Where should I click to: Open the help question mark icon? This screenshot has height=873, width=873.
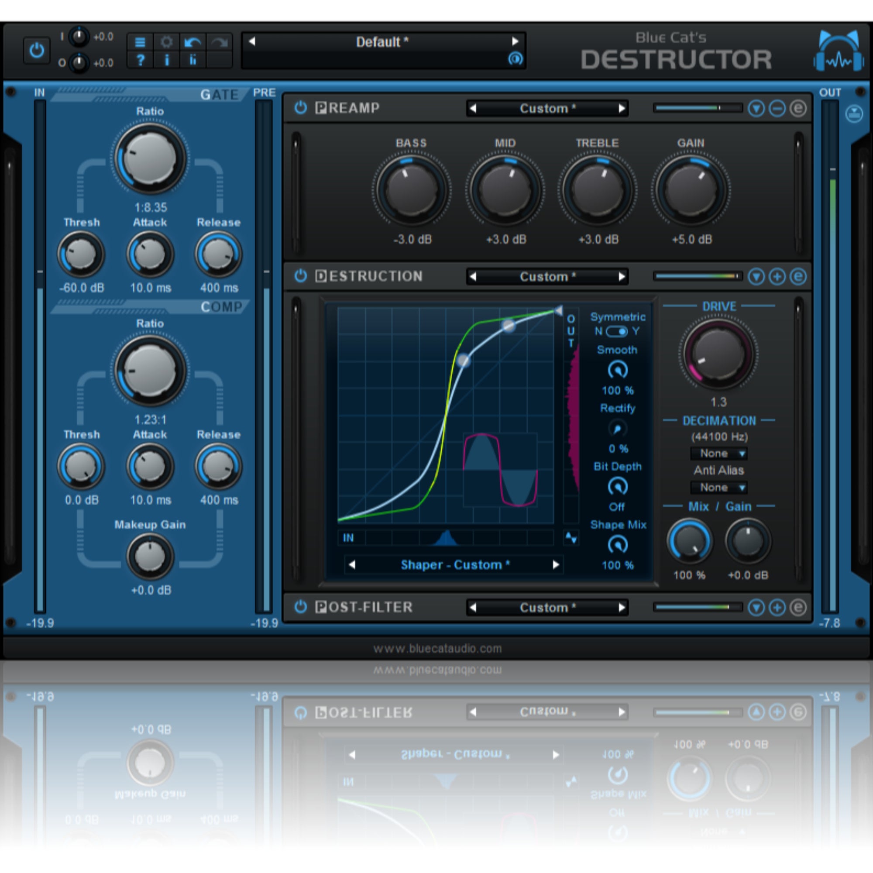pyautogui.click(x=140, y=60)
